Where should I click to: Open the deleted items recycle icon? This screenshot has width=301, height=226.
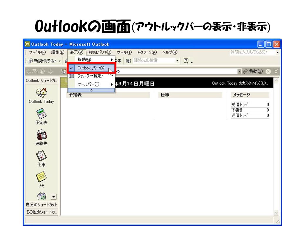coord(42,196)
